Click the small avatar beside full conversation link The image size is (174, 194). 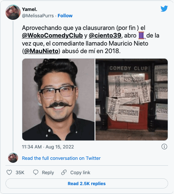click(13, 158)
